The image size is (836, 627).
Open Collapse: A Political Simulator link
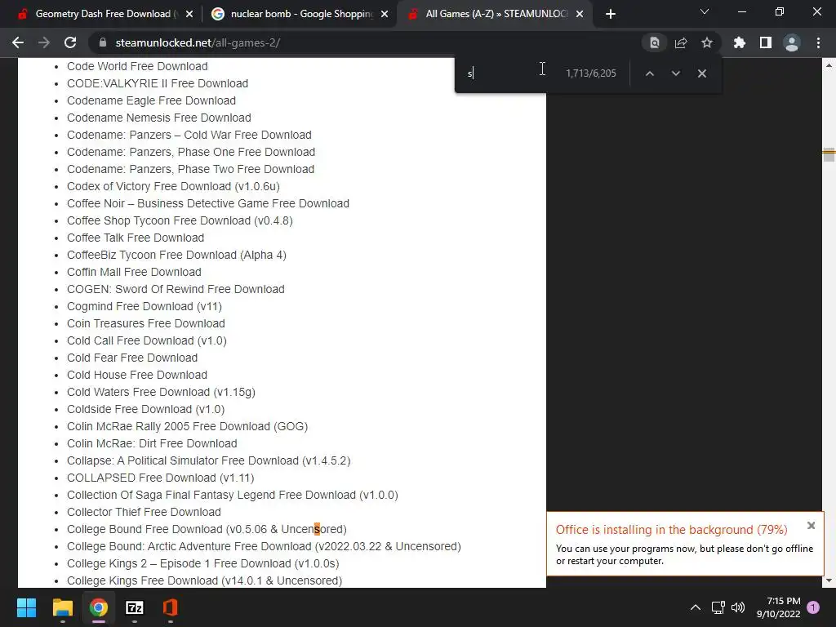click(x=208, y=460)
